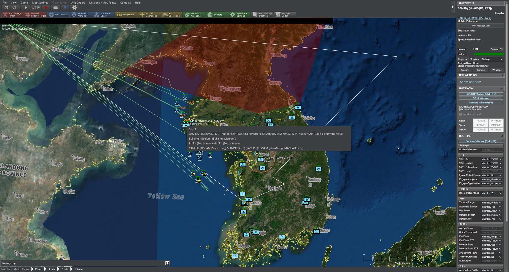This screenshot has height=272, width=509.
Task: Open the Unit Message Log button
Action: coord(481,26)
